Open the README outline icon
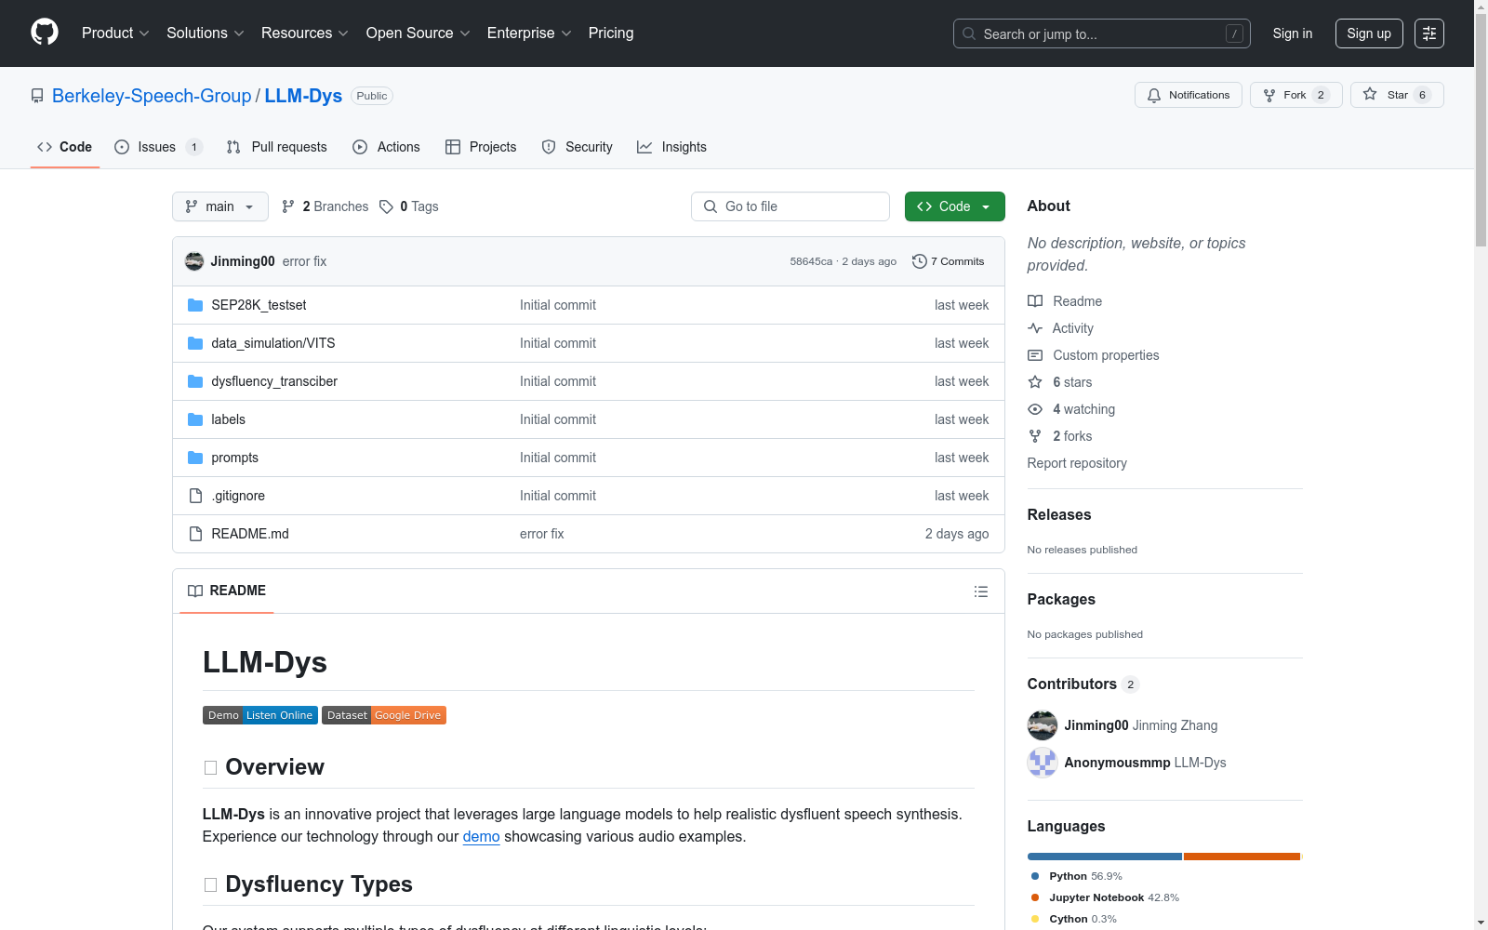Image resolution: width=1488 pixels, height=930 pixels. 981,591
